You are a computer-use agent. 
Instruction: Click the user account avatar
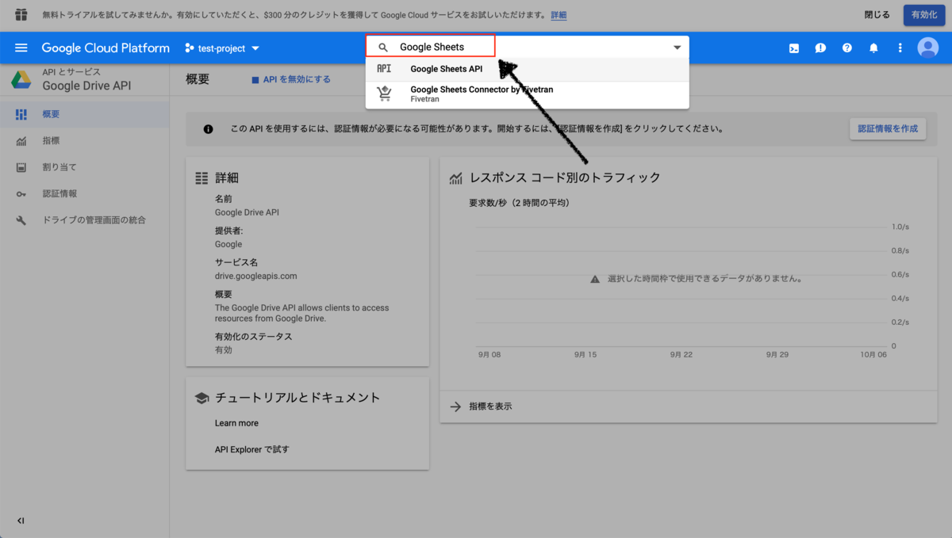point(927,48)
